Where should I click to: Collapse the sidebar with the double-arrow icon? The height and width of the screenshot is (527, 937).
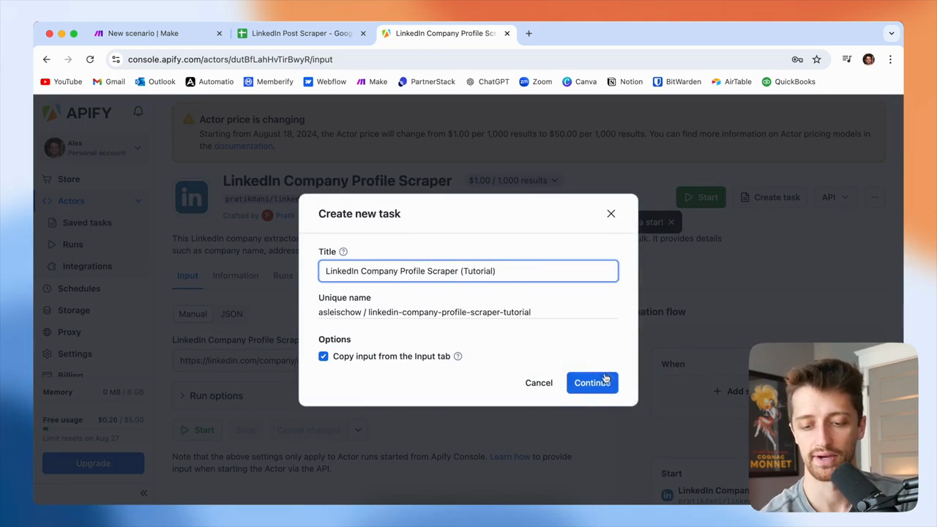(143, 493)
